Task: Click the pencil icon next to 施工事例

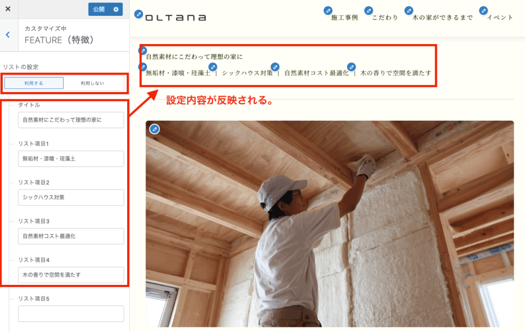Action: pos(328,11)
